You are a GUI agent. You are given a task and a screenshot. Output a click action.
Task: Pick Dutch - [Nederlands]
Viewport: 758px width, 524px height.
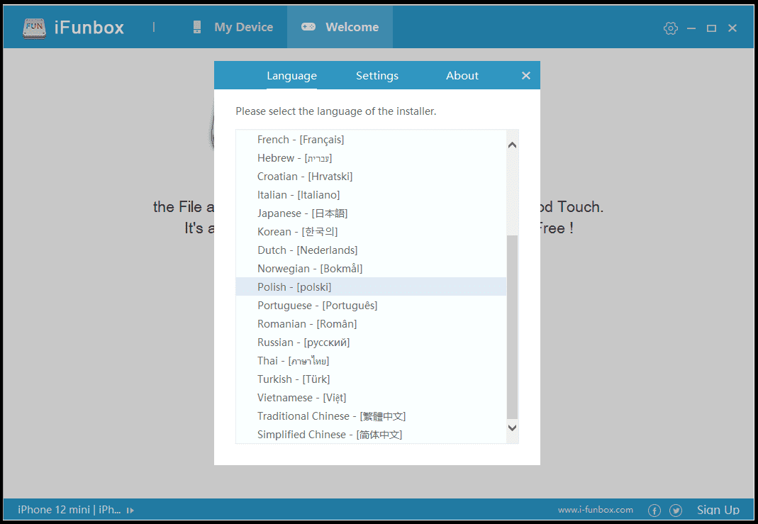click(x=372, y=250)
